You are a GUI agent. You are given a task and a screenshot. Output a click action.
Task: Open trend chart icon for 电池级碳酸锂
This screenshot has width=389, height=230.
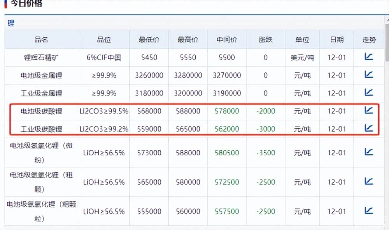tap(368, 110)
